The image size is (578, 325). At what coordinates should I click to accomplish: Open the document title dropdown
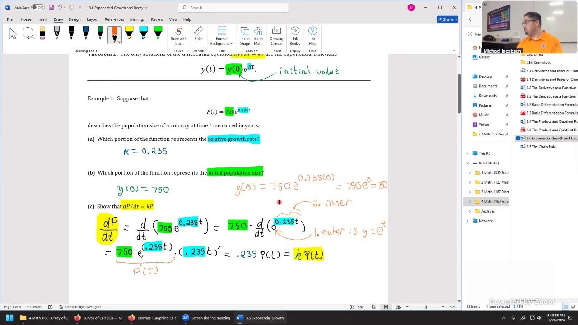[x=146, y=8]
